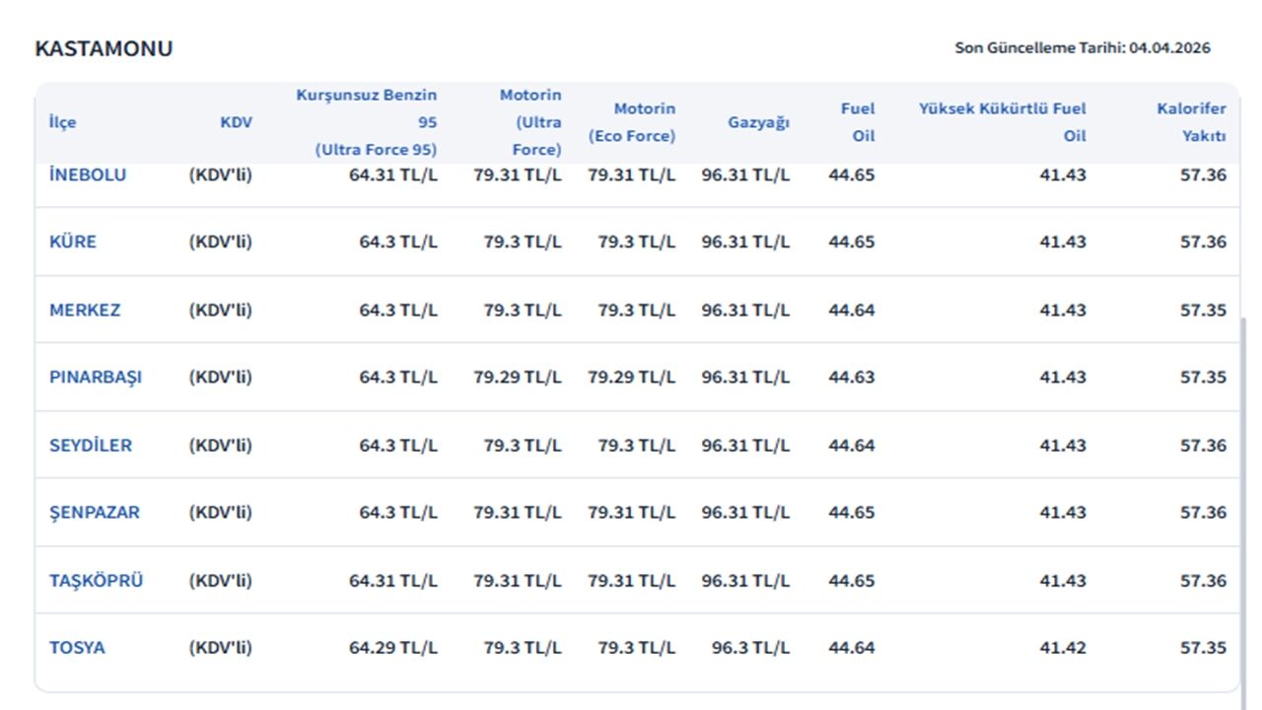Image resolution: width=1262 pixels, height=710 pixels.
Task: Click the table's vertical scrollbar thumb
Action: 1241,493
